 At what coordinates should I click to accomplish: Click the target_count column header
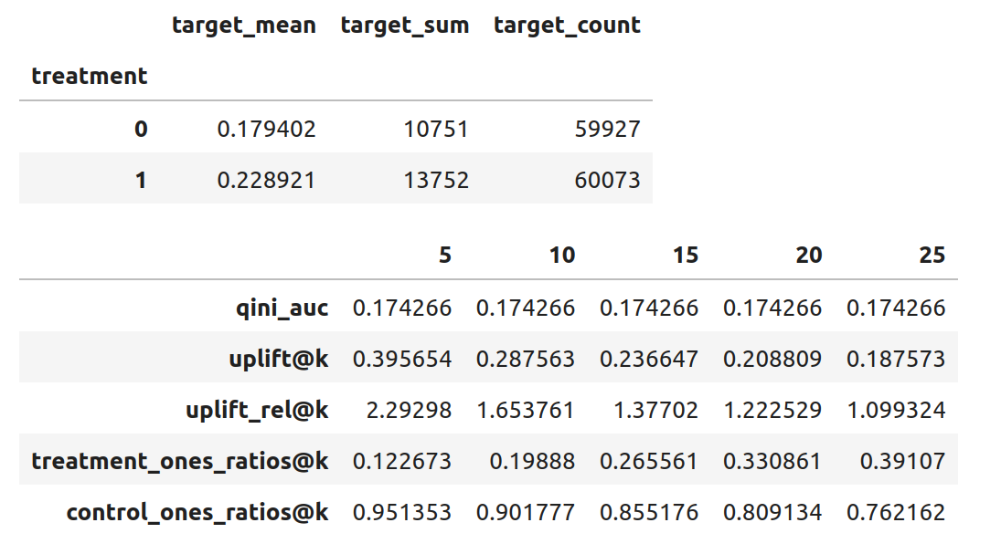(x=567, y=26)
